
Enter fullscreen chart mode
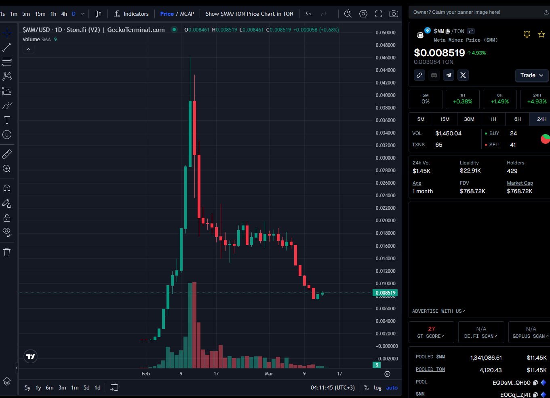point(379,14)
